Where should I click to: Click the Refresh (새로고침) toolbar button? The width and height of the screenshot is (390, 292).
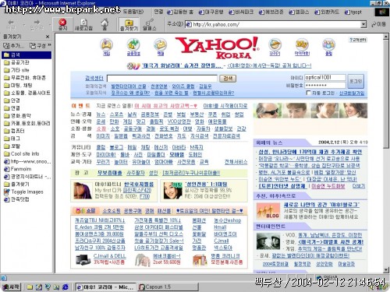point(83,24)
